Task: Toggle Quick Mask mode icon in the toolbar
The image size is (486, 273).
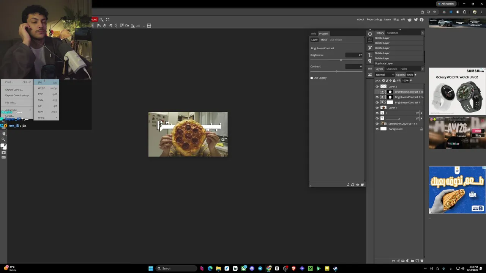Action: 4,152
